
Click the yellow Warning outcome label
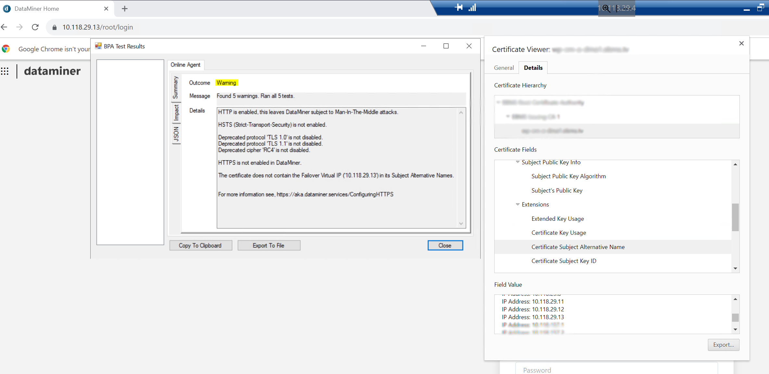point(226,83)
